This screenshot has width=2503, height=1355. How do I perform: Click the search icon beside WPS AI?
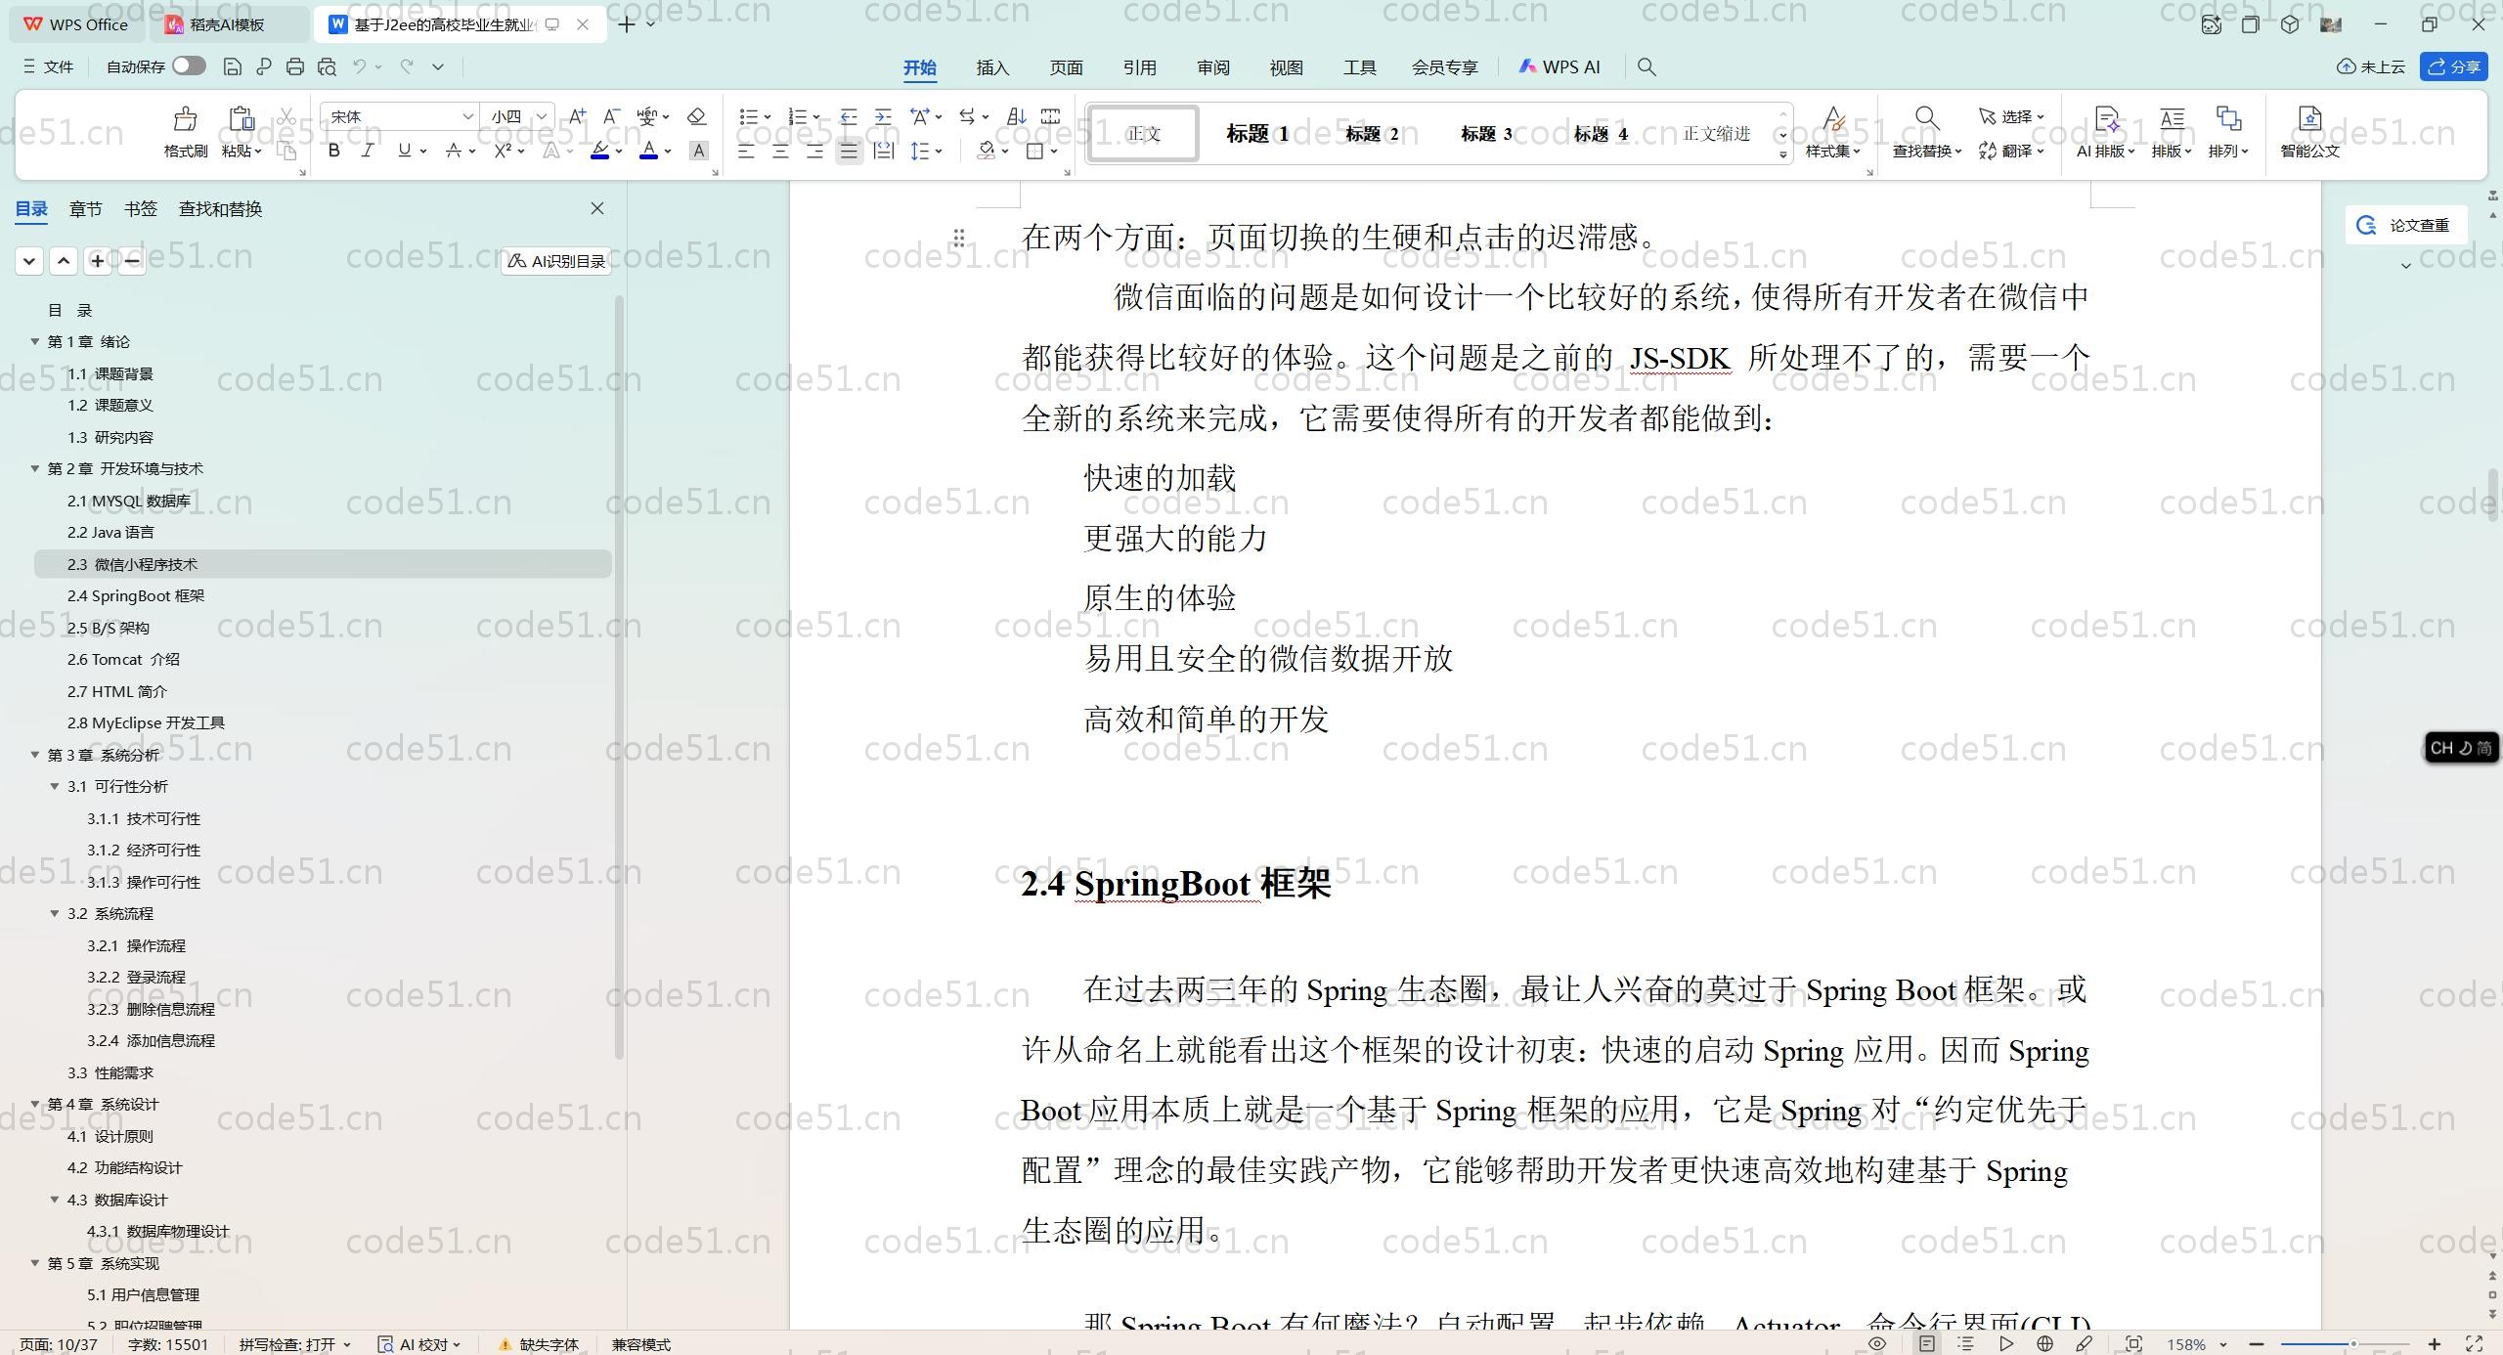click(1647, 66)
